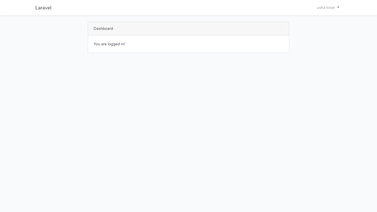Click the "You are logged in!" message
The image size is (377, 212).
pyautogui.click(x=109, y=44)
